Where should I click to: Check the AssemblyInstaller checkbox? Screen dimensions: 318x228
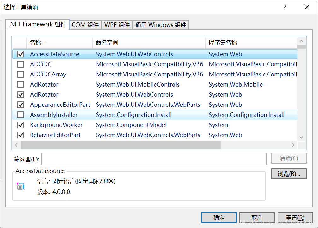click(x=21, y=115)
